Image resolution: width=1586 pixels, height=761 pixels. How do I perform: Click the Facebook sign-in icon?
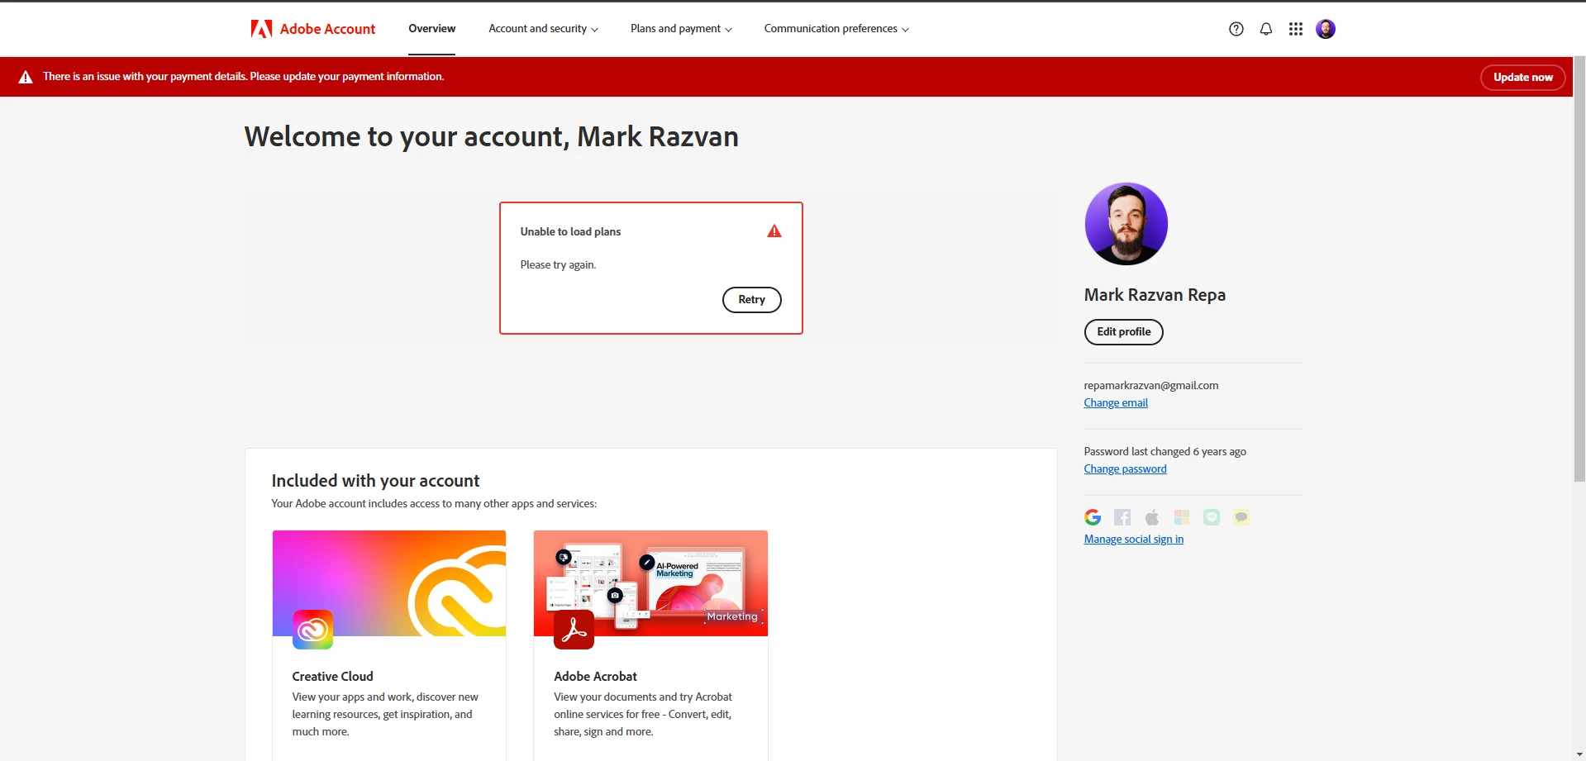[1122, 517]
